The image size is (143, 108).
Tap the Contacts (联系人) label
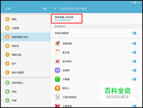pos(66,88)
